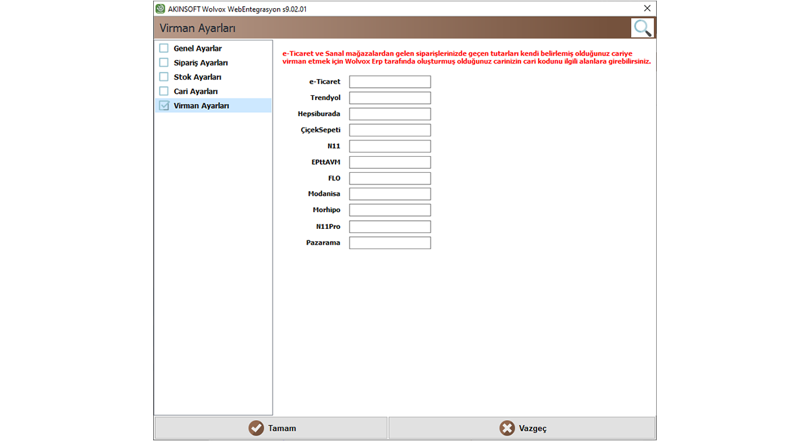Uncheck the Virman Ayarları checkbox
Viewport: 810px width, 441px height.
(x=164, y=106)
